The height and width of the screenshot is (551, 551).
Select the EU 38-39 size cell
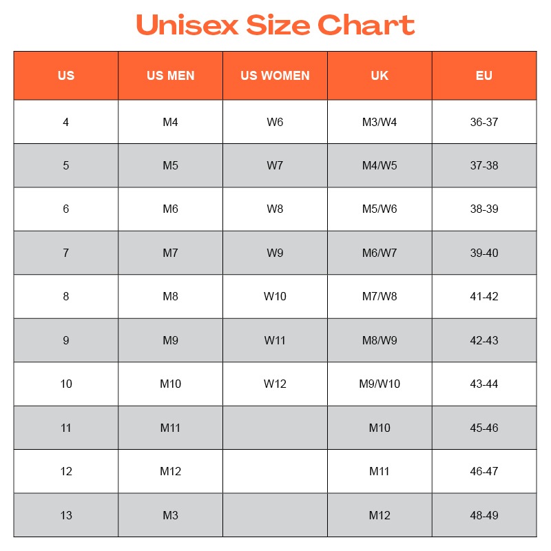point(484,209)
